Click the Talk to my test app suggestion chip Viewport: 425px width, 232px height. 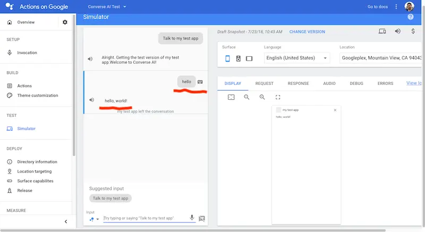click(110, 198)
